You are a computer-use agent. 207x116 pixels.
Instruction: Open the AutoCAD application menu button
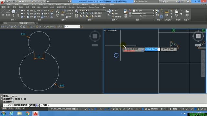tap(2, 2)
